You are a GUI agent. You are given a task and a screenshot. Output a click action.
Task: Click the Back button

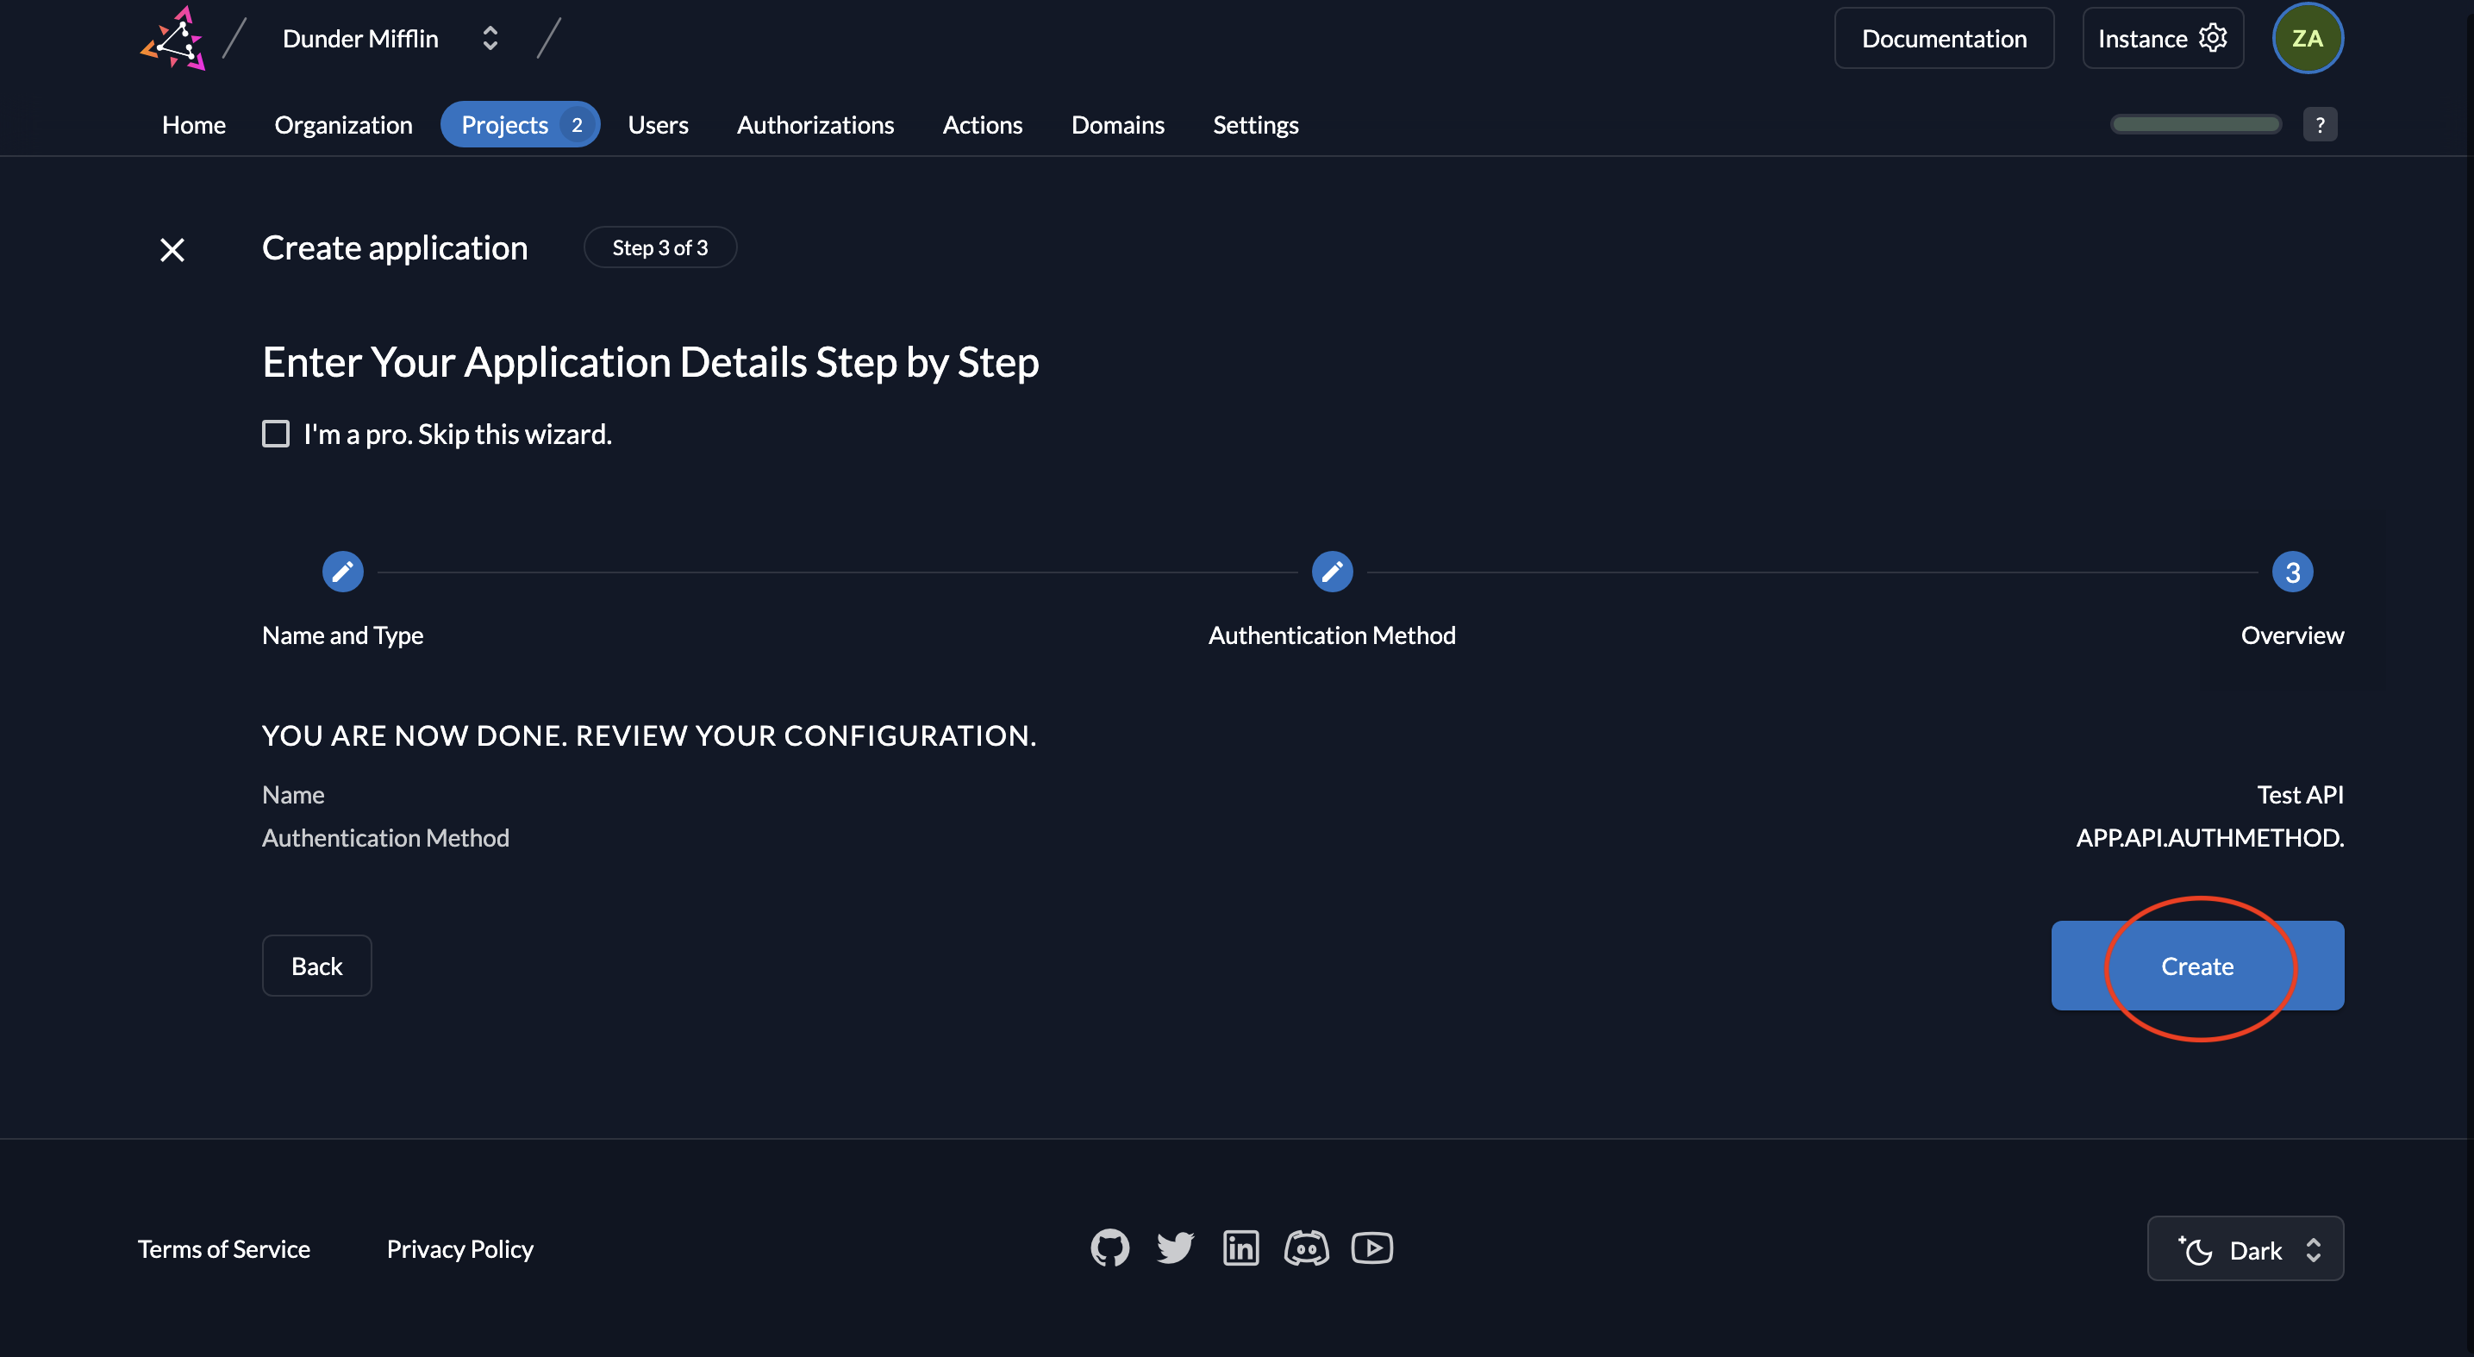click(x=315, y=964)
